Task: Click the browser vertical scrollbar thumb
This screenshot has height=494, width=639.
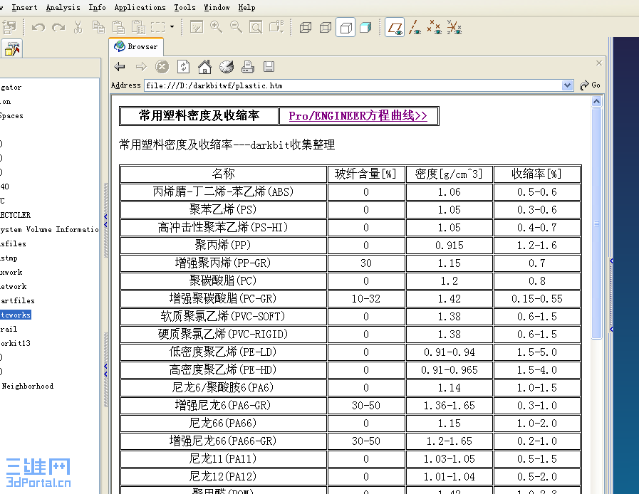Action: [597, 223]
